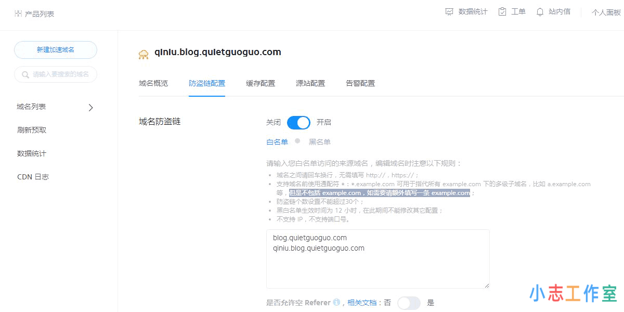Select the 白名单 radio button

pos(276,141)
